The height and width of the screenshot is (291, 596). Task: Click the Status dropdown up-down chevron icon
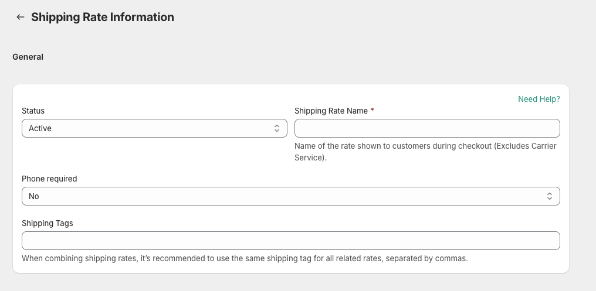click(x=277, y=128)
